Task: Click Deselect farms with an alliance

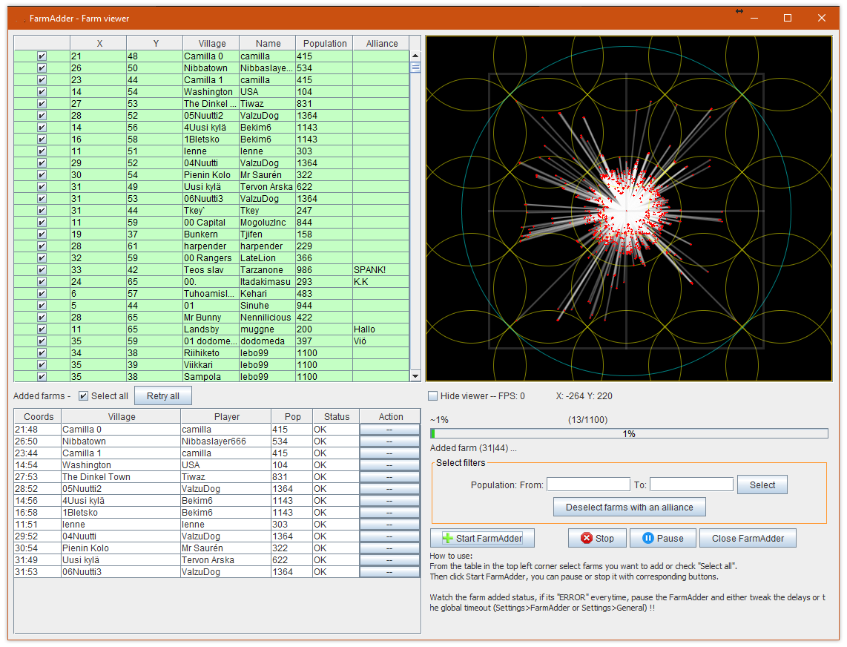Action: [629, 508]
